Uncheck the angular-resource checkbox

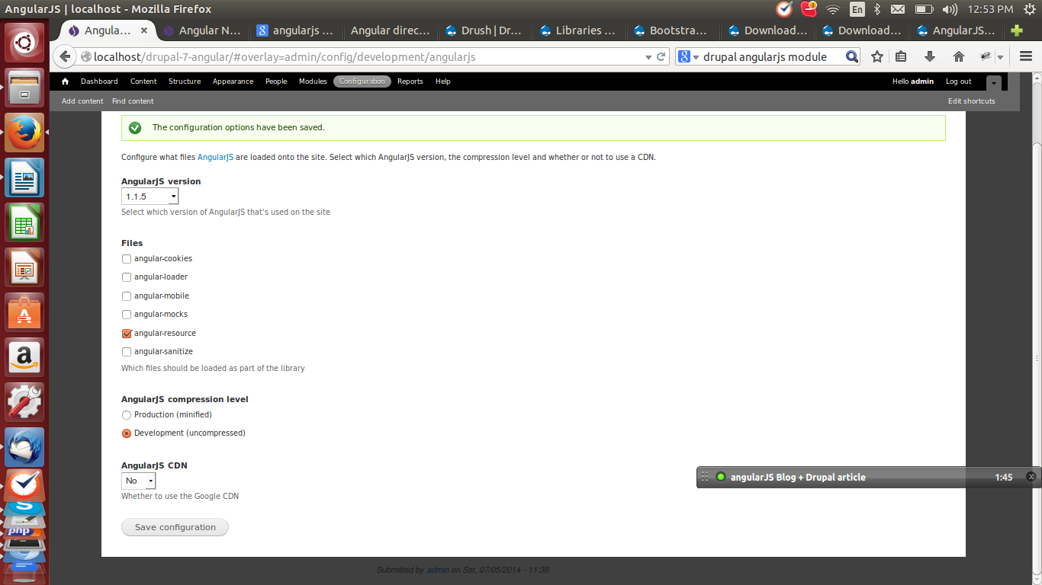click(x=127, y=334)
